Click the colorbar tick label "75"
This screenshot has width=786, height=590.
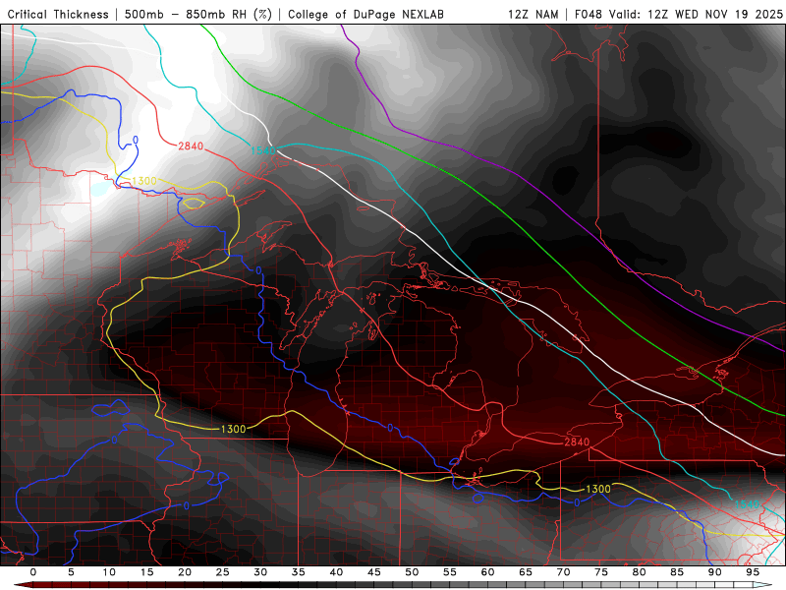[x=601, y=572]
